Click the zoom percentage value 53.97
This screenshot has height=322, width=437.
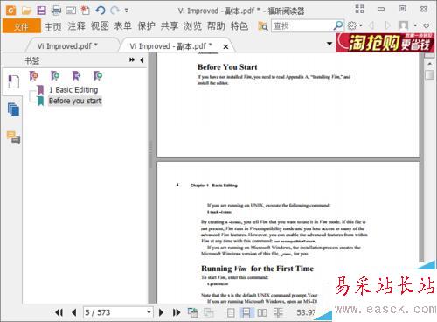tap(306, 312)
